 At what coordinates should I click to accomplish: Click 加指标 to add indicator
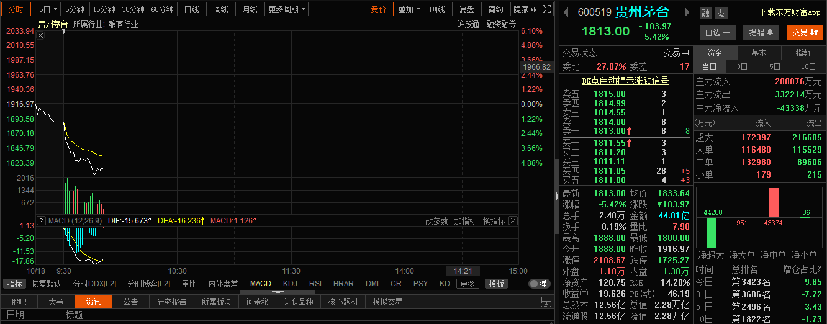(x=465, y=221)
